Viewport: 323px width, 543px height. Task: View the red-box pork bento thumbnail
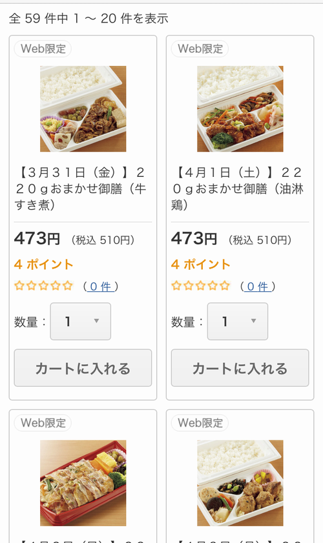coord(83,483)
